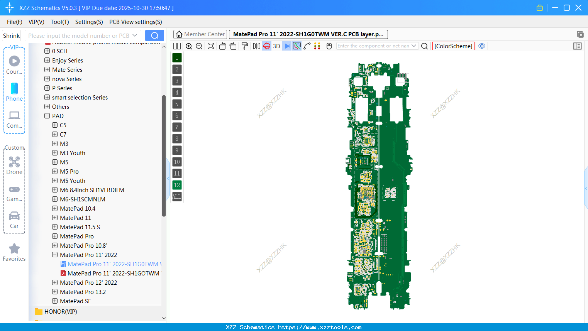Image resolution: width=588 pixels, height=331 pixels.
Task: Open the Tool(T) menu
Action: point(60,22)
